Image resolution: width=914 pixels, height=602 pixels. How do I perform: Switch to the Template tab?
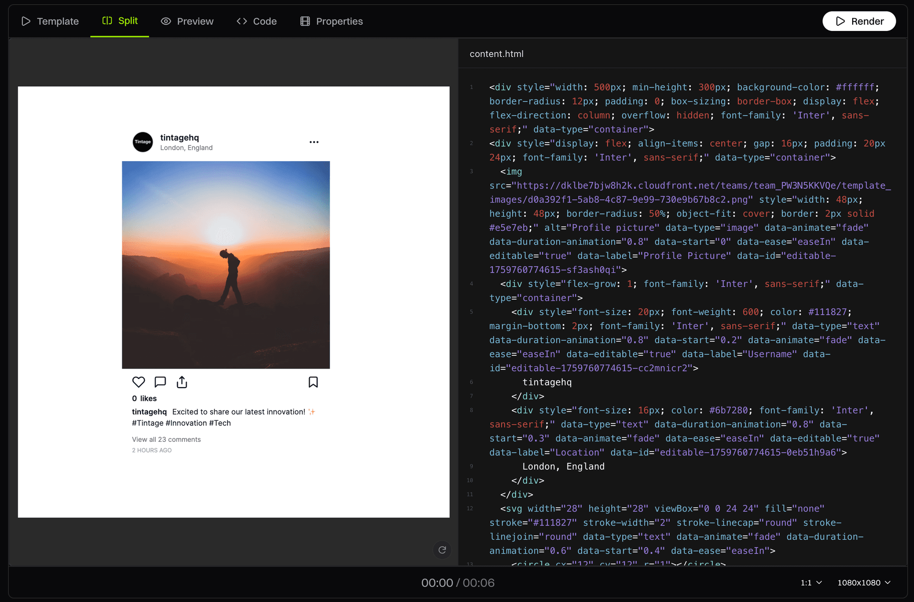pyautogui.click(x=50, y=21)
